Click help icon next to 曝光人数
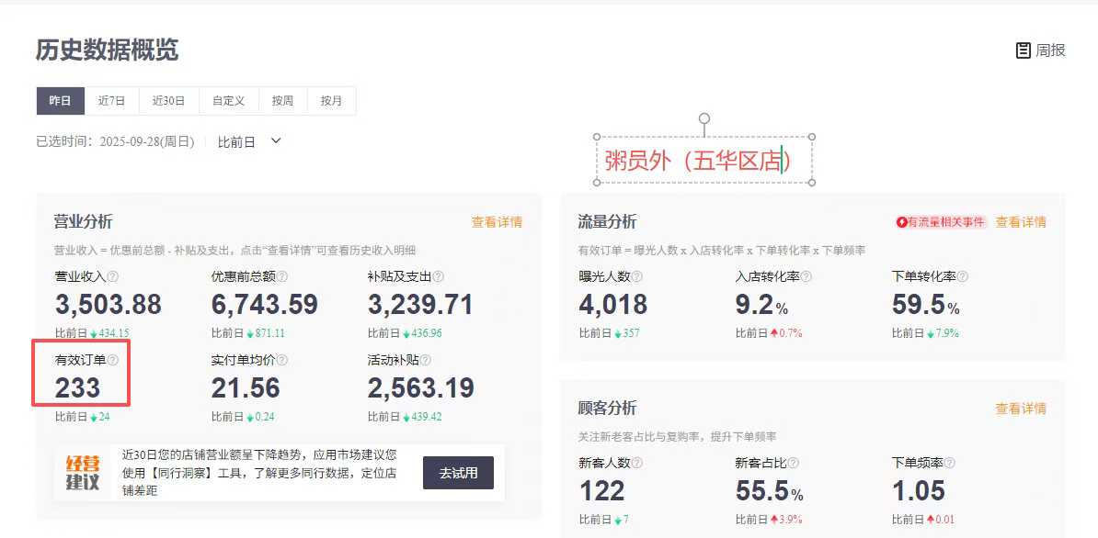The width and height of the screenshot is (1098, 538). tap(636, 276)
